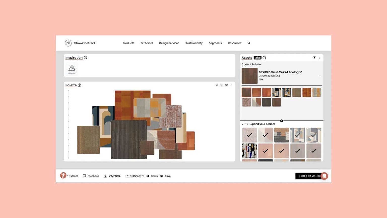This screenshot has height=218, width=387.
Task: Open the chat bubble icon in the bottom right
Action: (x=325, y=176)
